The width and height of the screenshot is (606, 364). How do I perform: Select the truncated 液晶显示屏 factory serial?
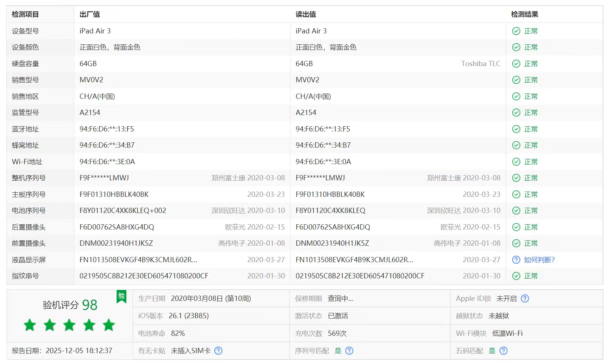(138, 260)
